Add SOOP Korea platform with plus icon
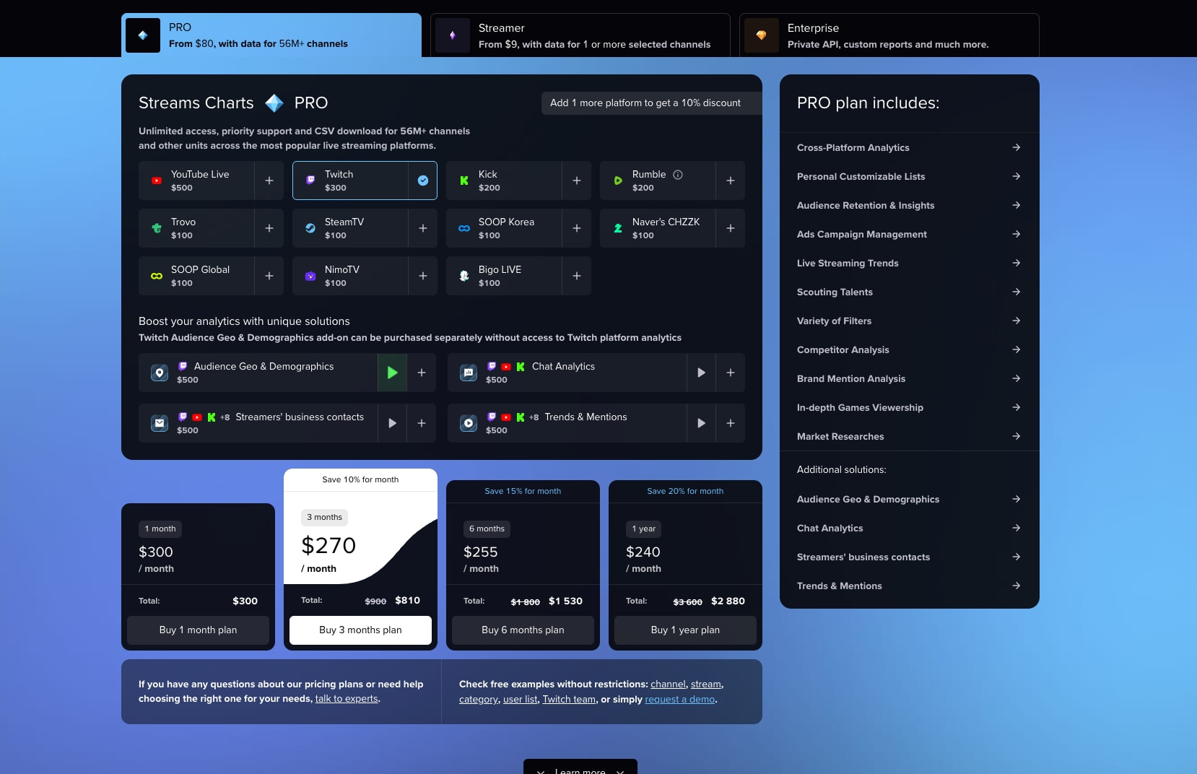Image resolution: width=1197 pixels, height=774 pixels. click(x=577, y=228)
